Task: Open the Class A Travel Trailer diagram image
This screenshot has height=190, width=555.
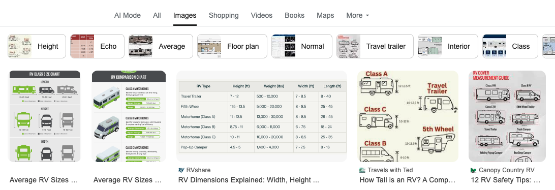Action: pos(408,116)
